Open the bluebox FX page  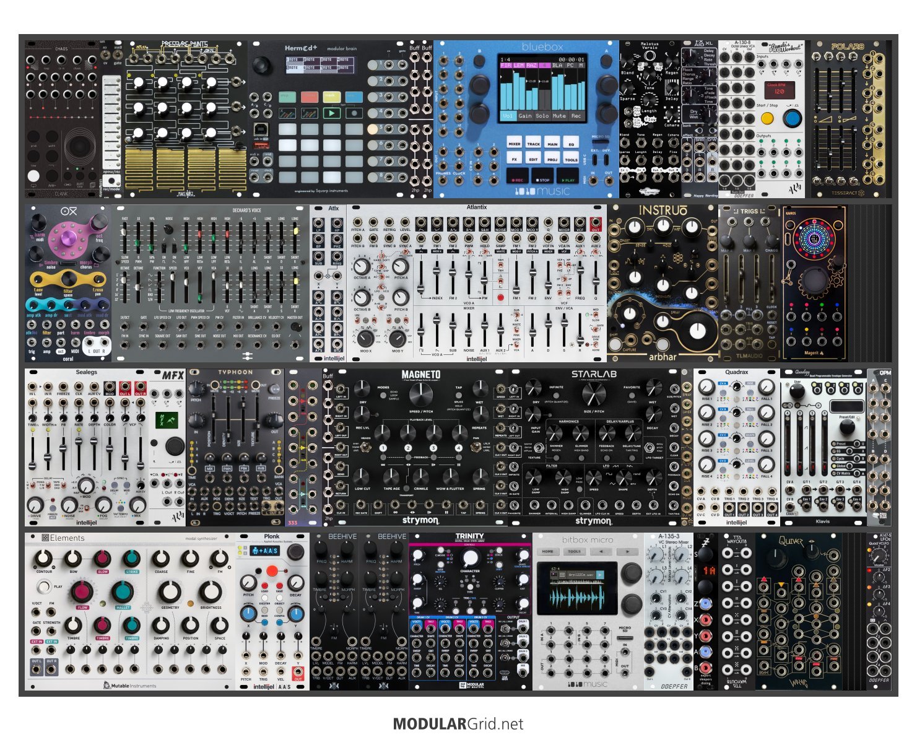click(515, 157)
